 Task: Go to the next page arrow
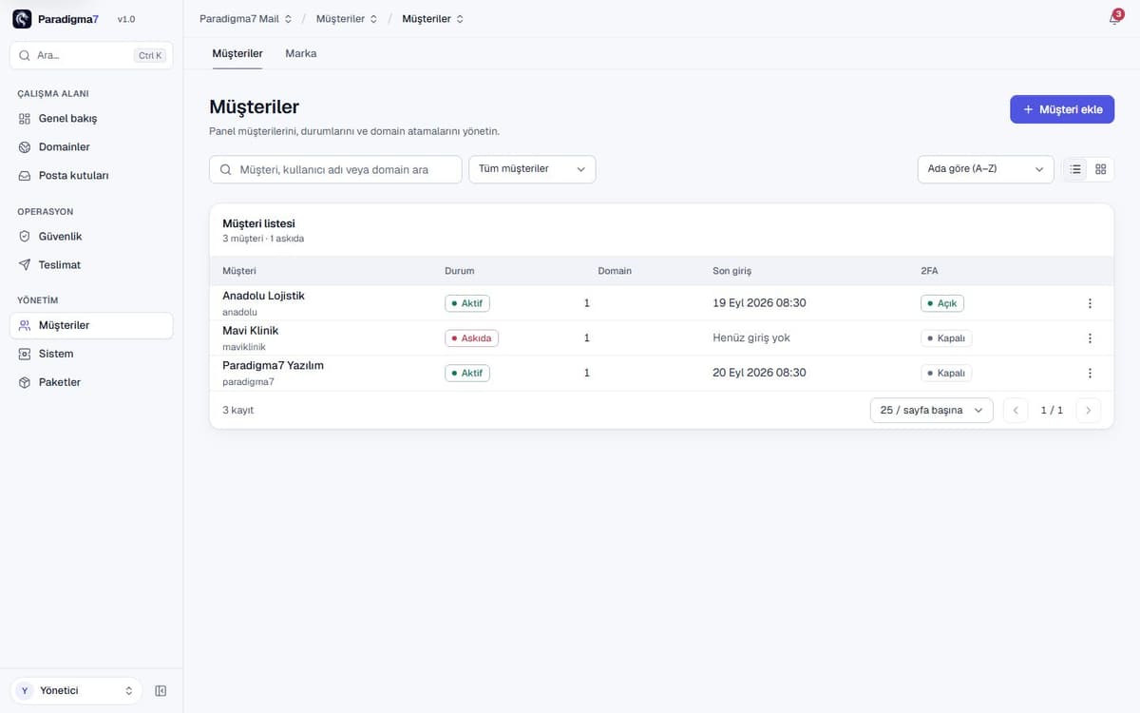pos(1089,411)
